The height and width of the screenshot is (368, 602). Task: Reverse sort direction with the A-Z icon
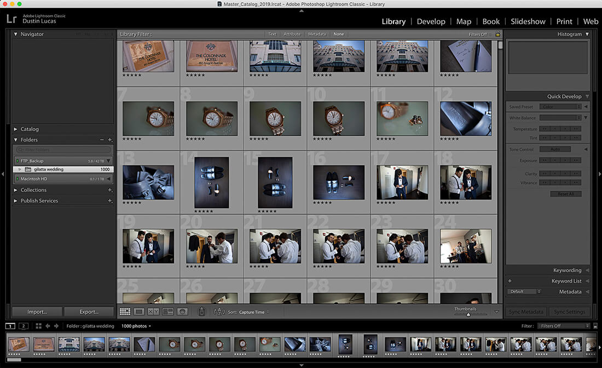tap(219, 312)
